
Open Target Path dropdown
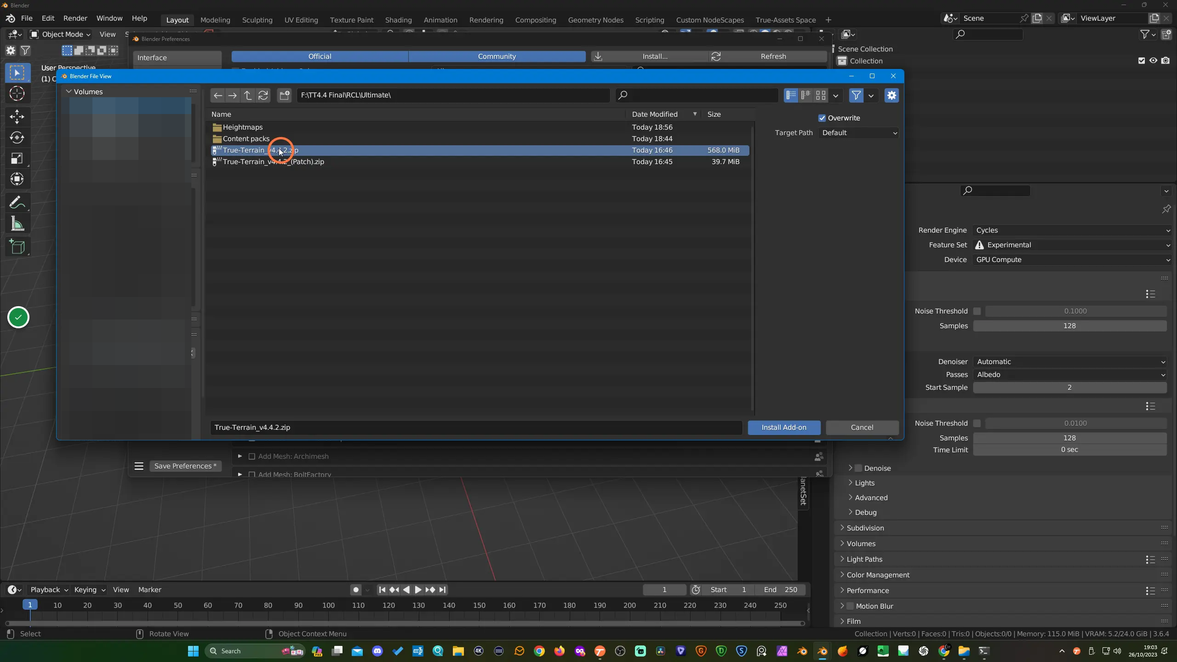tap(858, 133)
